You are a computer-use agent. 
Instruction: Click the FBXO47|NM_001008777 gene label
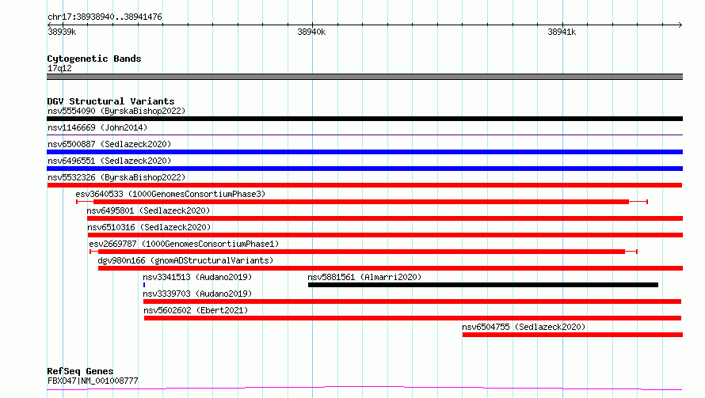(93, 381)
